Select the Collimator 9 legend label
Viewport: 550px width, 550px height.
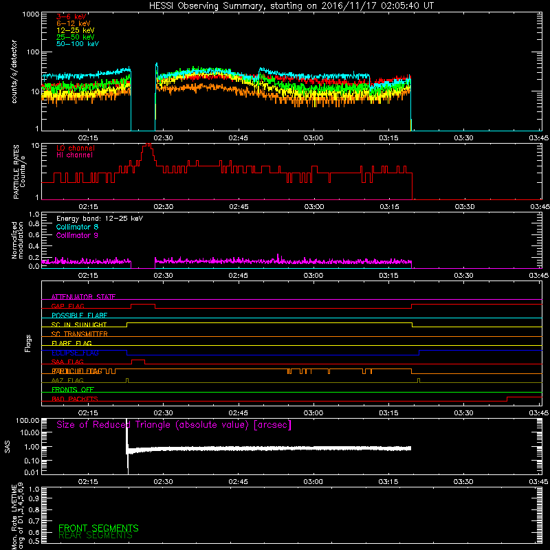tap(77, 235)
